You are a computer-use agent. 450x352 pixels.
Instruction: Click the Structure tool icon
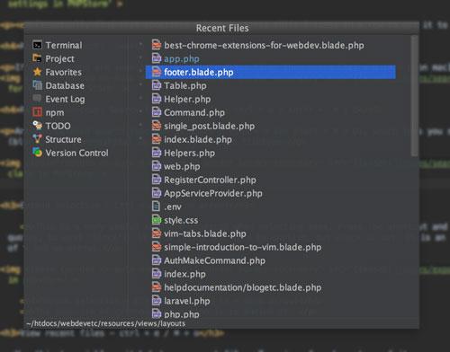tap(37, 139)
